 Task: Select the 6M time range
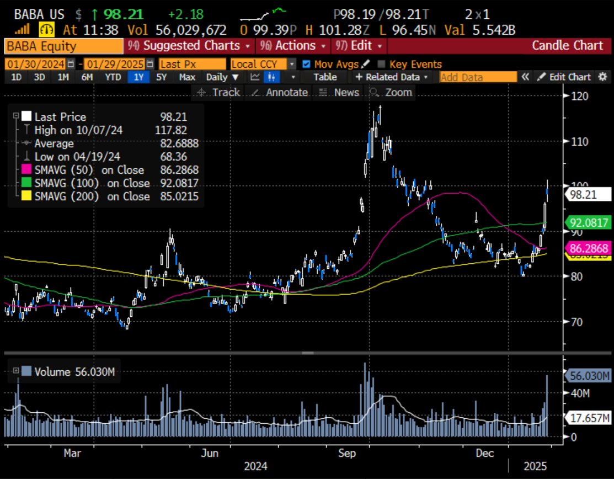coord(87,77)
